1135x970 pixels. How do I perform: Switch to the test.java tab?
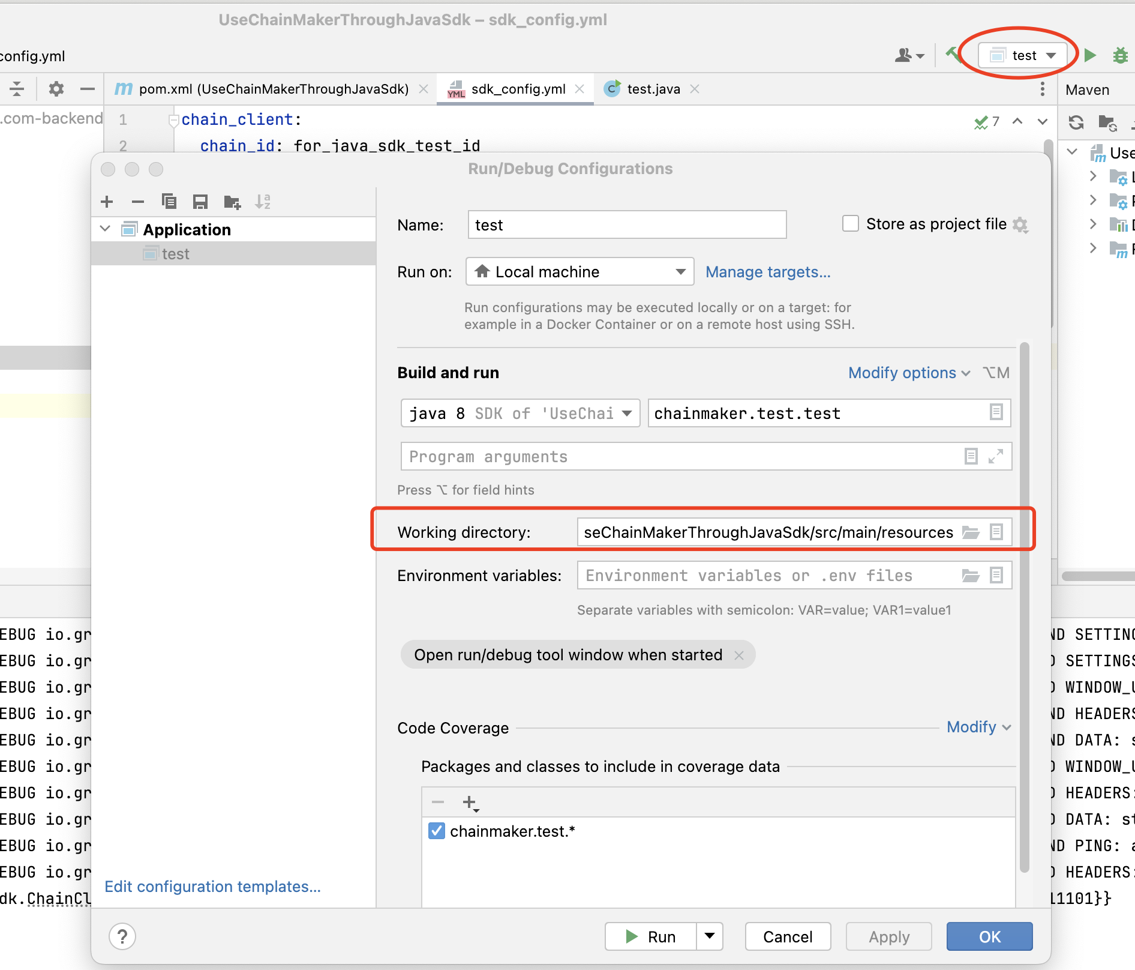[653, 89]
